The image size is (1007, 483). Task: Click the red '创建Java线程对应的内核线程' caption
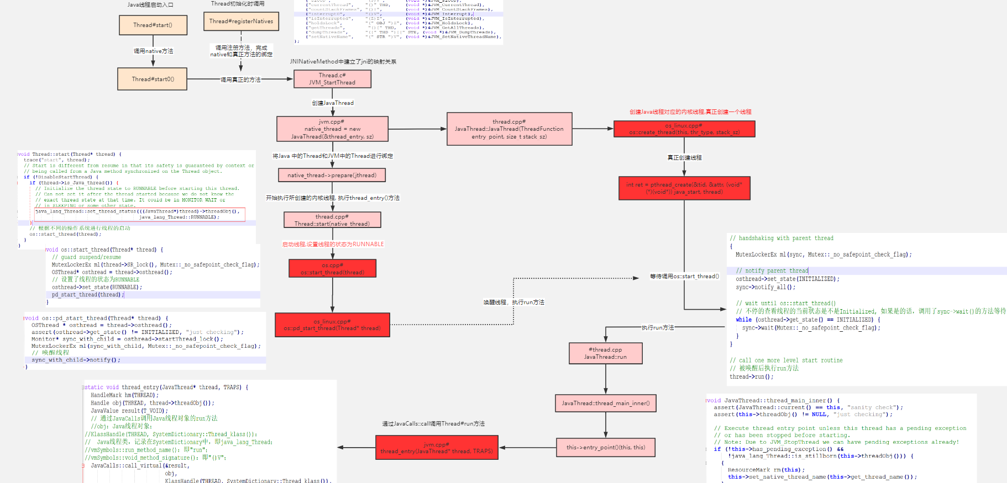(x=690, y=112)
